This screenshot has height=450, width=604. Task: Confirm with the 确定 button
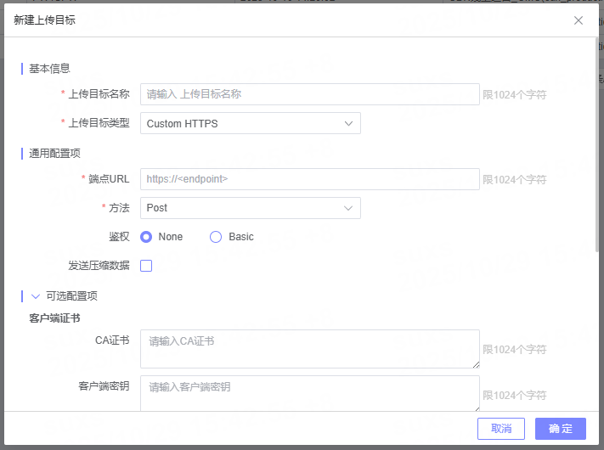click(561, 429)
